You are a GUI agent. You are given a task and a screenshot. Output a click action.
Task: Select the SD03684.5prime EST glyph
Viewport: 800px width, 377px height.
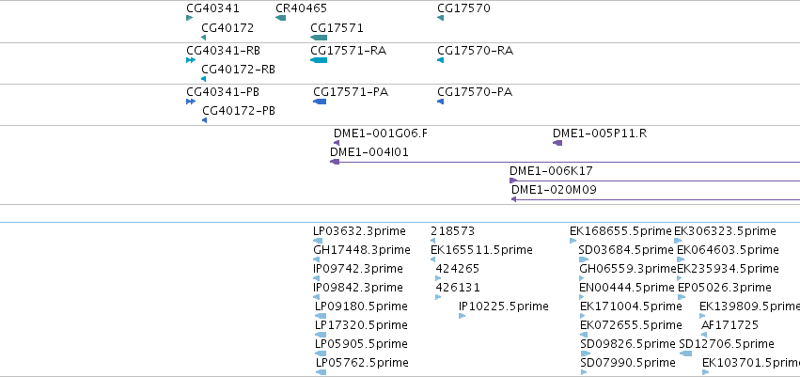(x=584, y=259)
